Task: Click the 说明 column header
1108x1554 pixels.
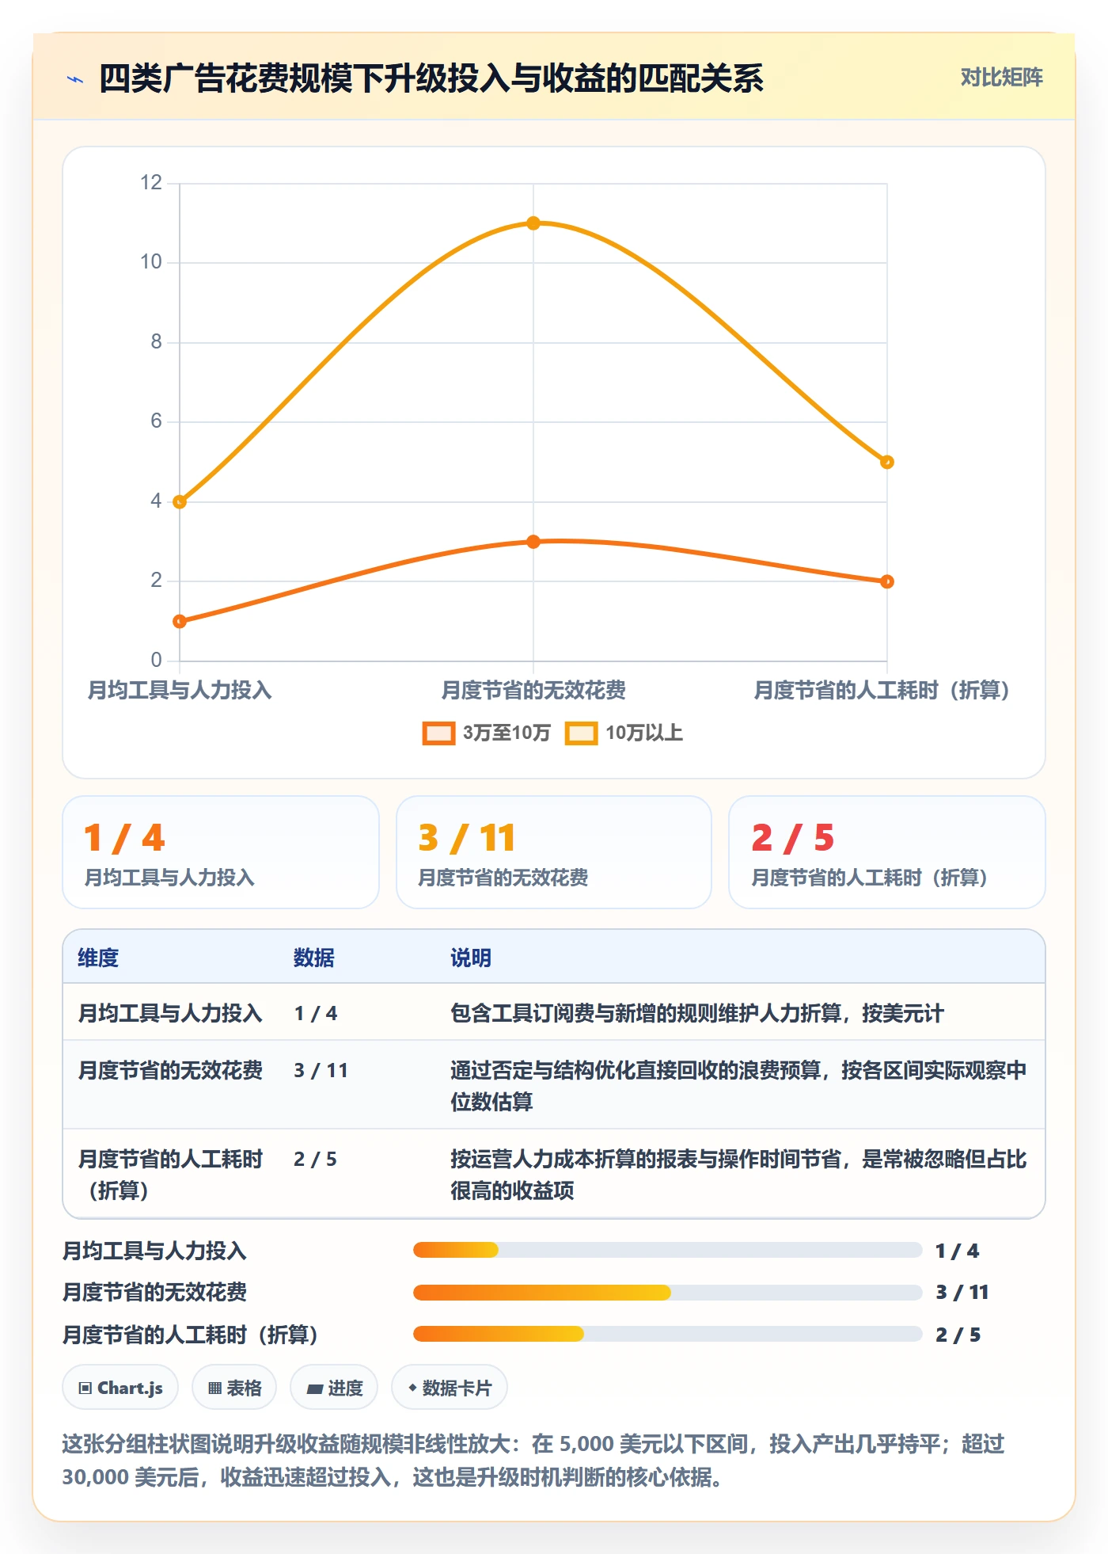Action: [471, 958]
